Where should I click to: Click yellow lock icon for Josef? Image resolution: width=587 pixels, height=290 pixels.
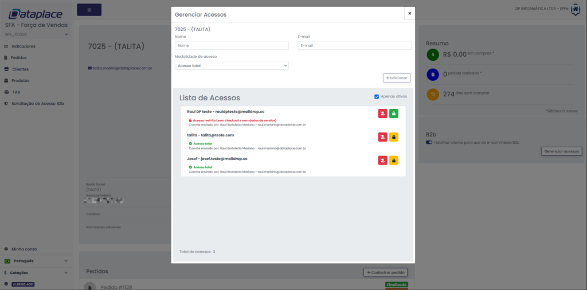pyautogui.click(x=394, y=160)
